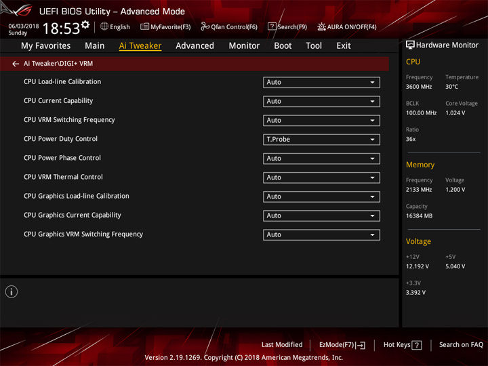This screenshot has width=488, height=366.
Task: Open Search(F9)
Action: click(287, 26)
